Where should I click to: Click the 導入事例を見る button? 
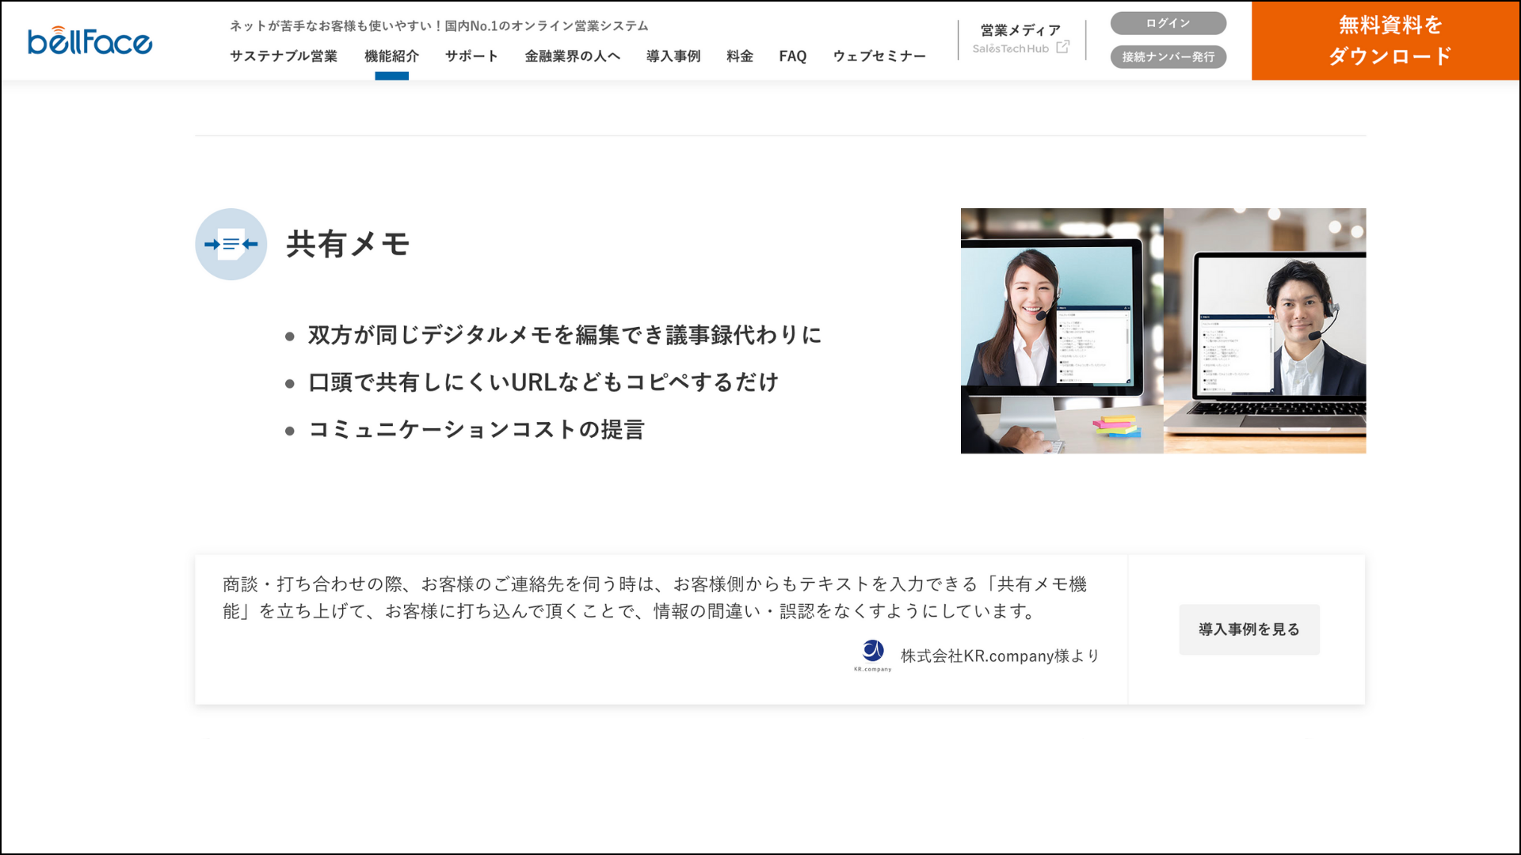click(x=1249, y=629)
